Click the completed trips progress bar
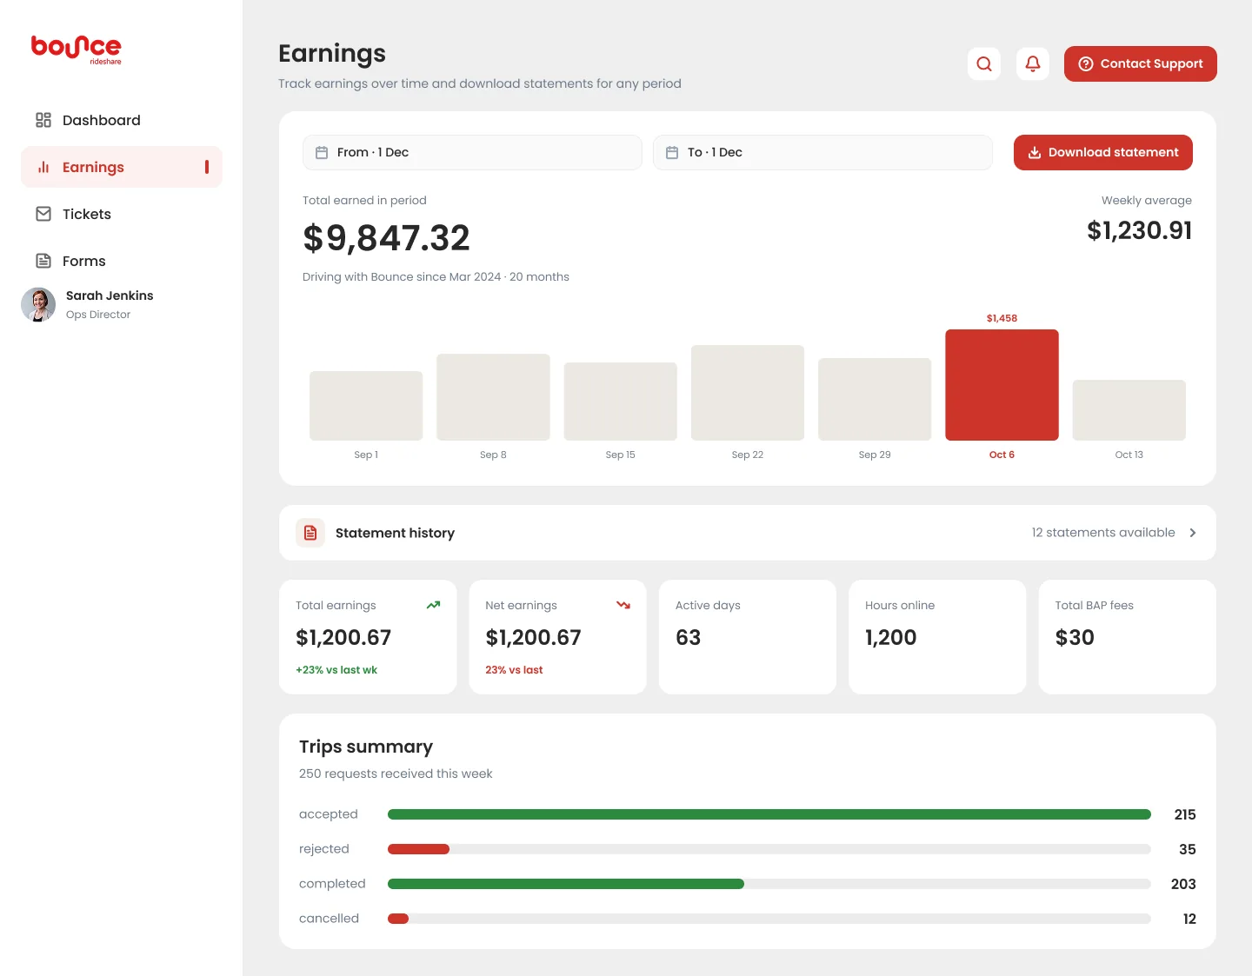Image resolution: width=1252 pixels, height=976 pixels. pos(769,884)
